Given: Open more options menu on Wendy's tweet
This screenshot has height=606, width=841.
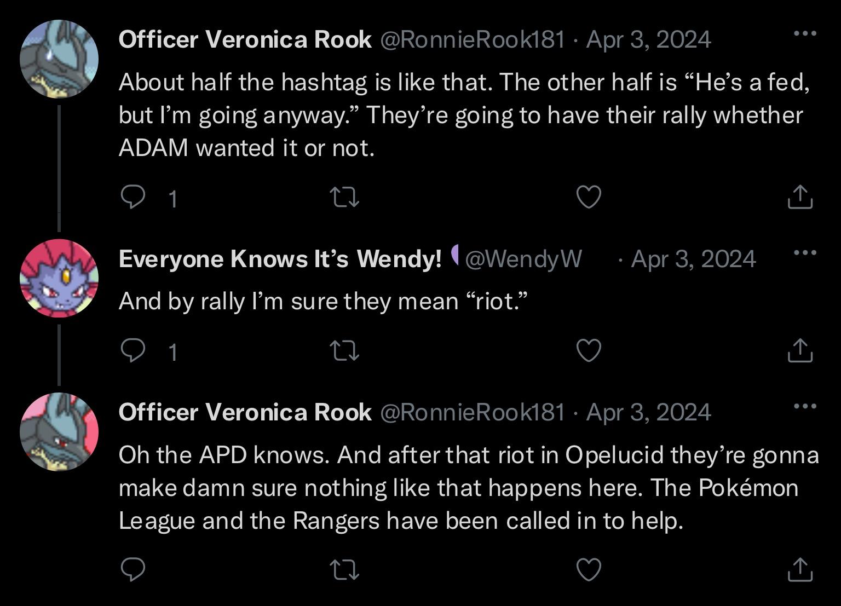Looking at the screenshot, I should click(x=804, y=253).
